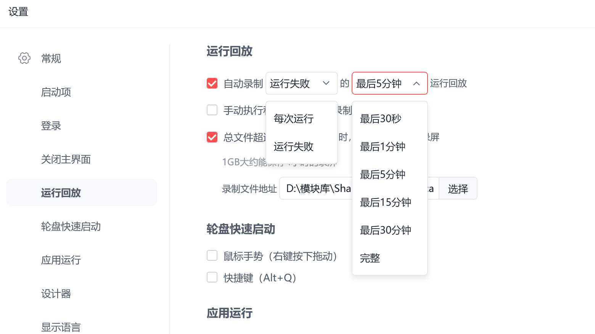Click 选择 button for recording path
The width and height of the screenshot is (595, 334).
pos(458,189)
